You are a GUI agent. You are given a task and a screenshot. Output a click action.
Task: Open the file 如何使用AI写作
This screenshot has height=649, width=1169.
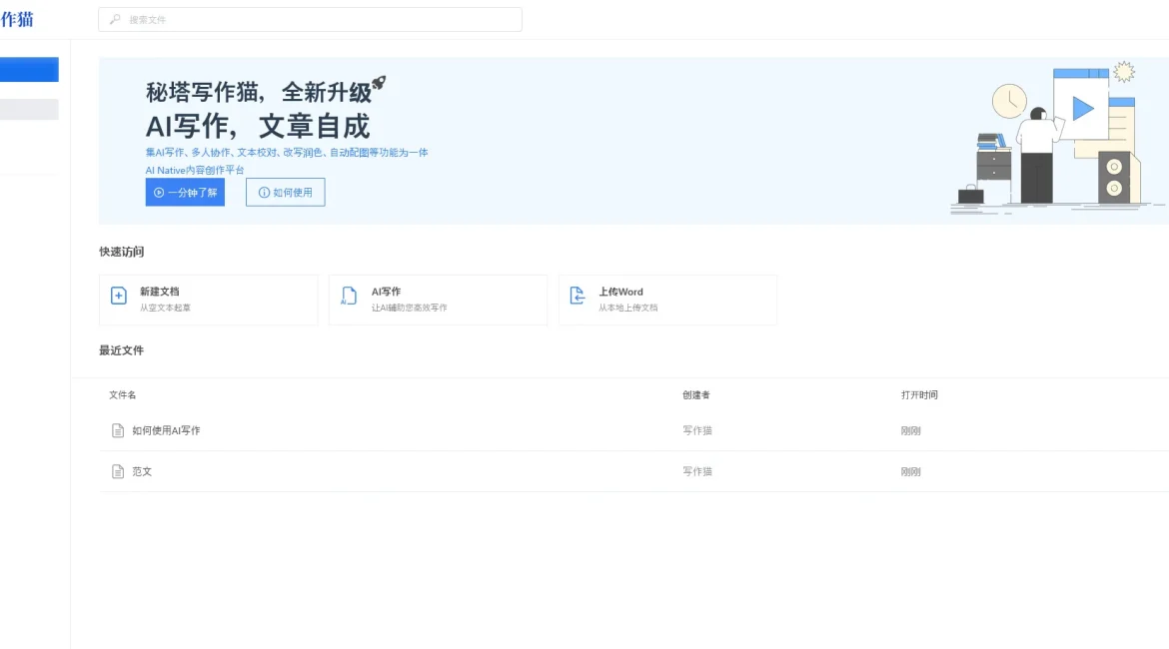click(x=166, y=430)
